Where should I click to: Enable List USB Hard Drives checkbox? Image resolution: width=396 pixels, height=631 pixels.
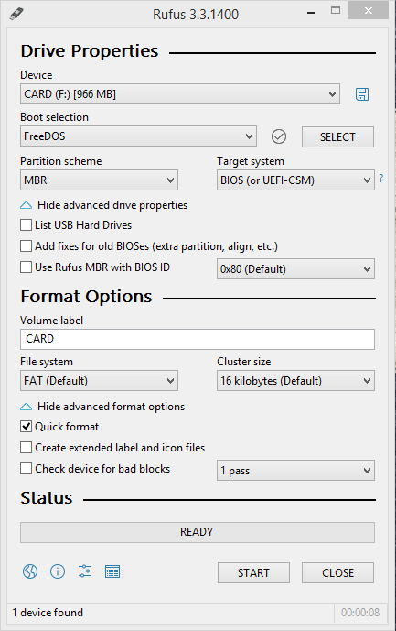[27, 225]
